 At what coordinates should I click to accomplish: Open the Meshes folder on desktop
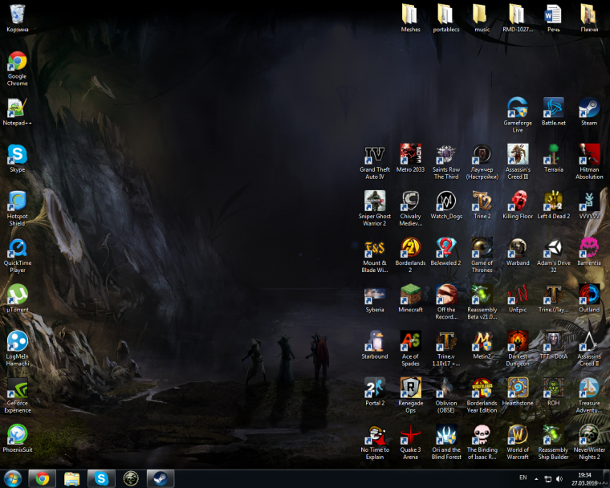(410, 14)
